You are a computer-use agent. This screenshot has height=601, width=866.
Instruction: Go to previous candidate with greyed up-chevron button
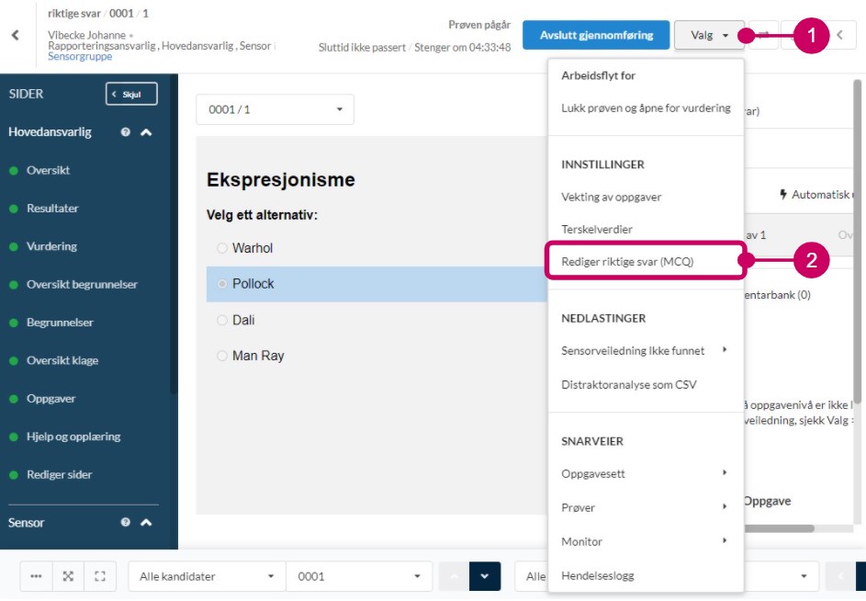point(454,576)
